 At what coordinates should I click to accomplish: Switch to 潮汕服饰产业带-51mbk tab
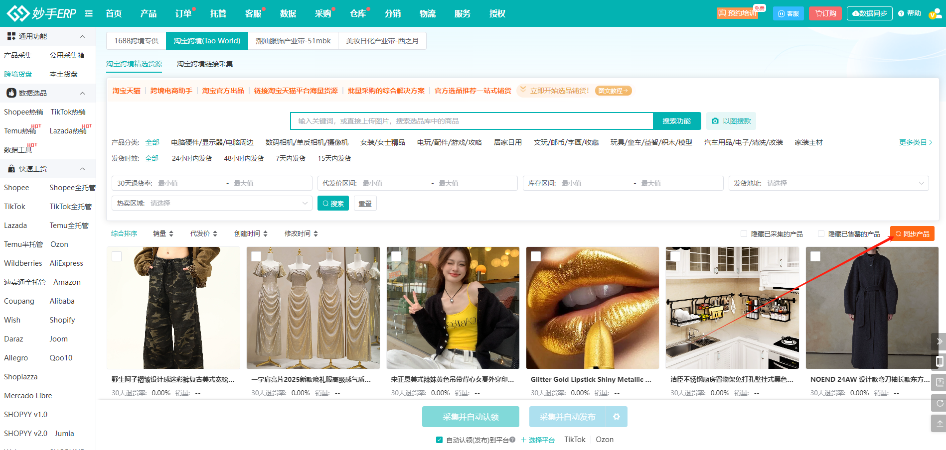[293, 41]
